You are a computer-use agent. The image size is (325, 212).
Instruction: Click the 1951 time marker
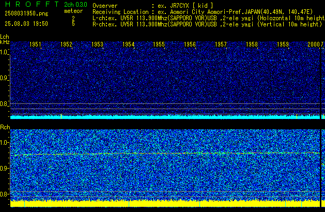(35, 44)
